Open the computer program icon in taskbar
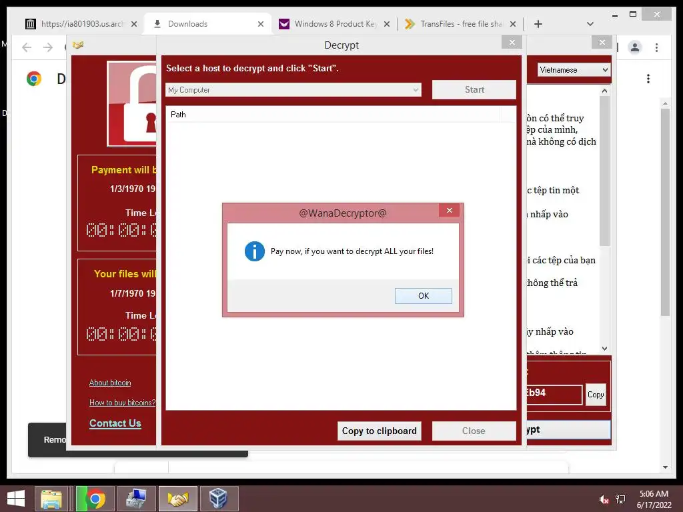Image resolution: width=683 pixels, height=512 pixels. click(x=136, y=499)
